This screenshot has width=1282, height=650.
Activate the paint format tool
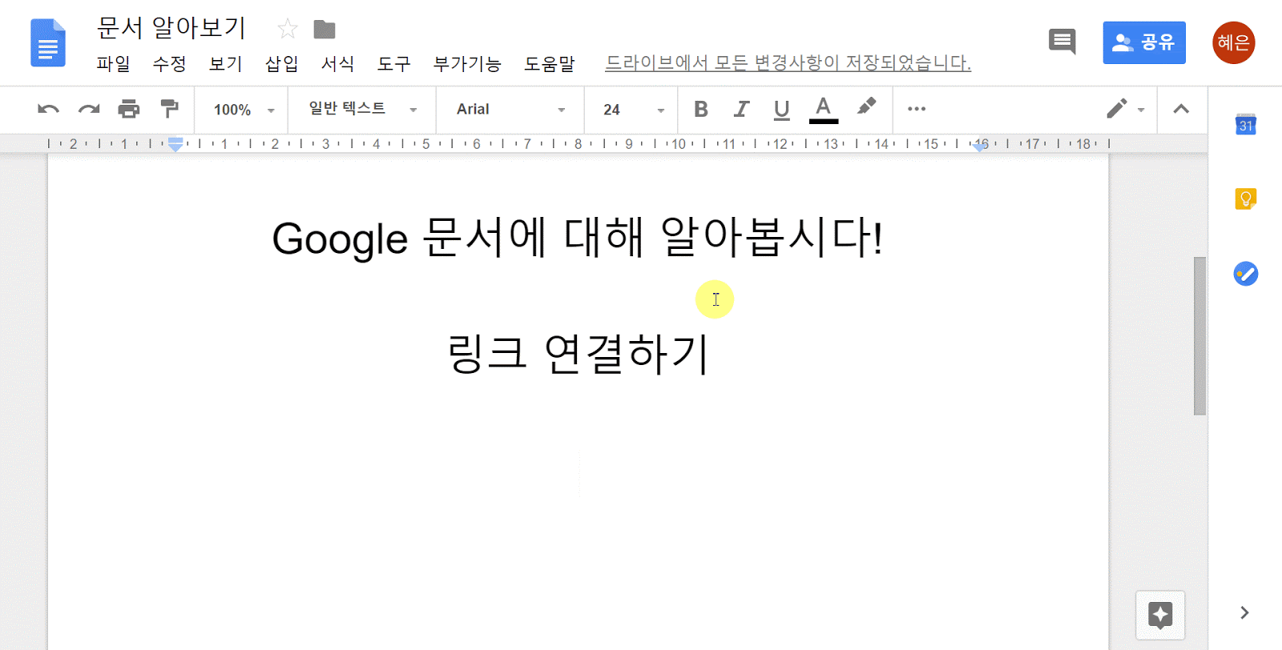click(169, 109)
